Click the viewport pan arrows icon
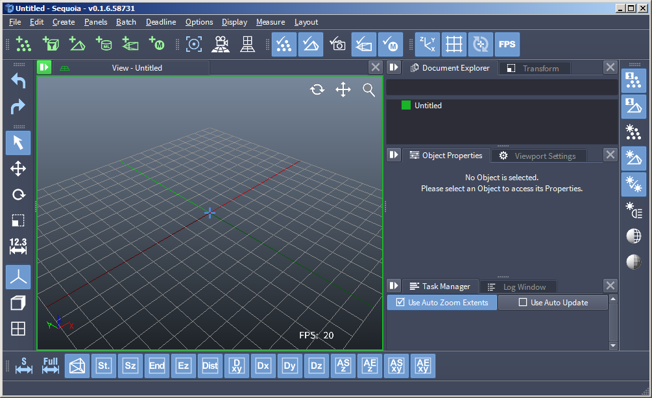The height and width of the screenshot is (398, 652). pos(343,89)
